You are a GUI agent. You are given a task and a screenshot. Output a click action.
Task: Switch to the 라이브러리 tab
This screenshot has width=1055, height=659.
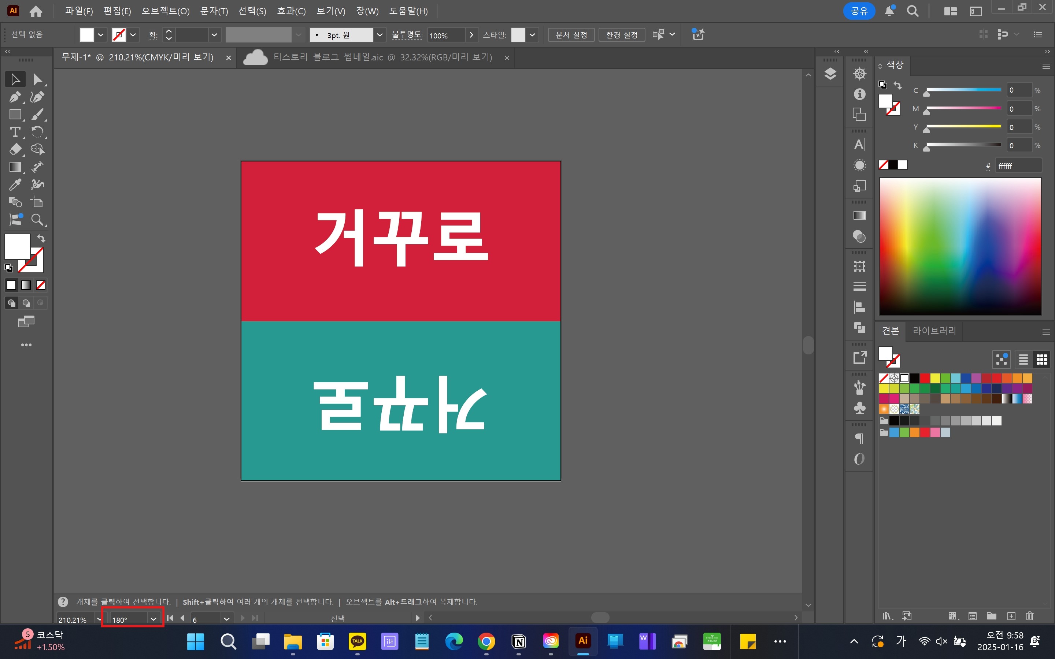[934, 331]
